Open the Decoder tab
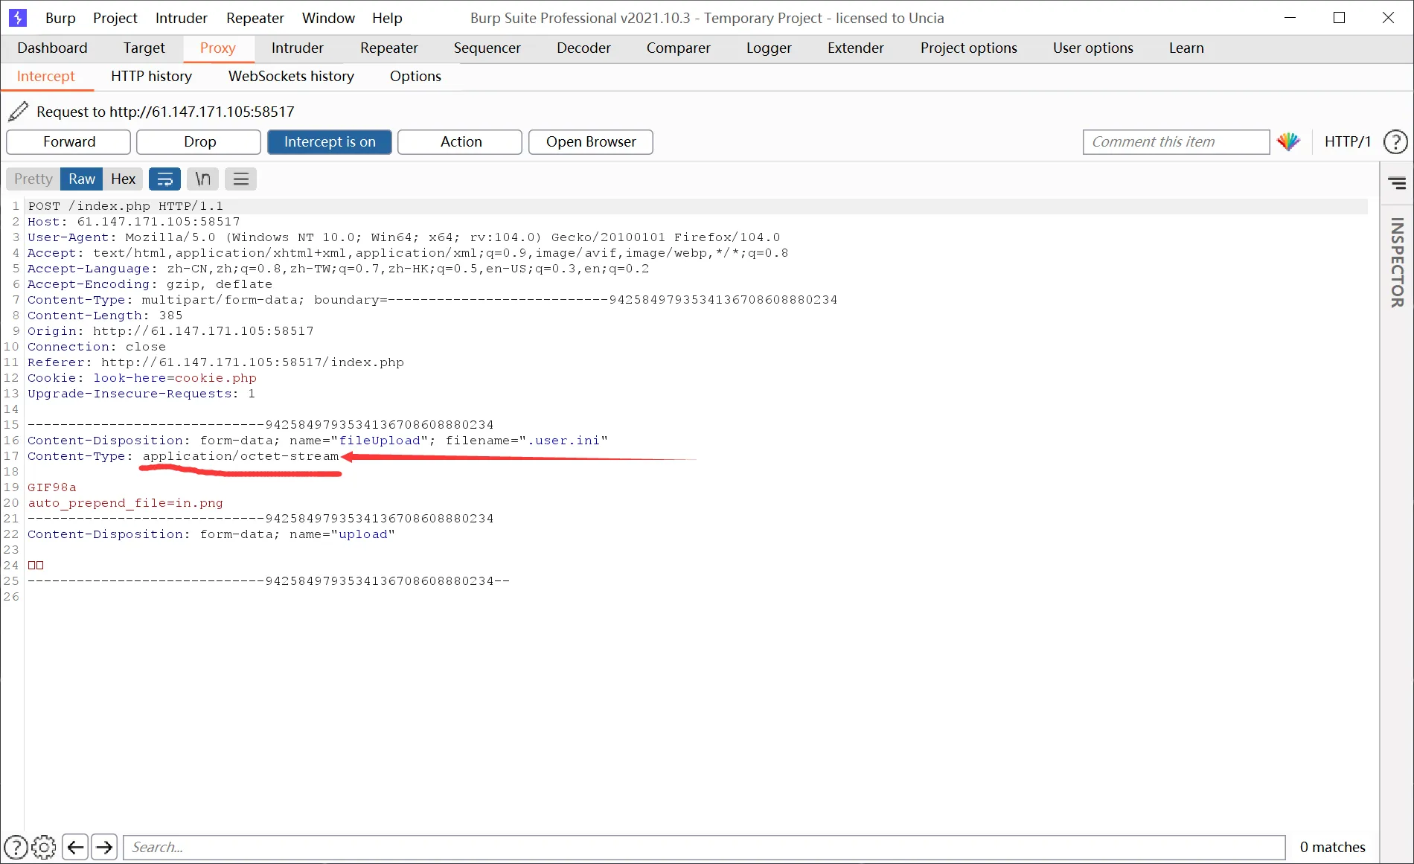The image size is (1414, 864). tap(583, 48)
